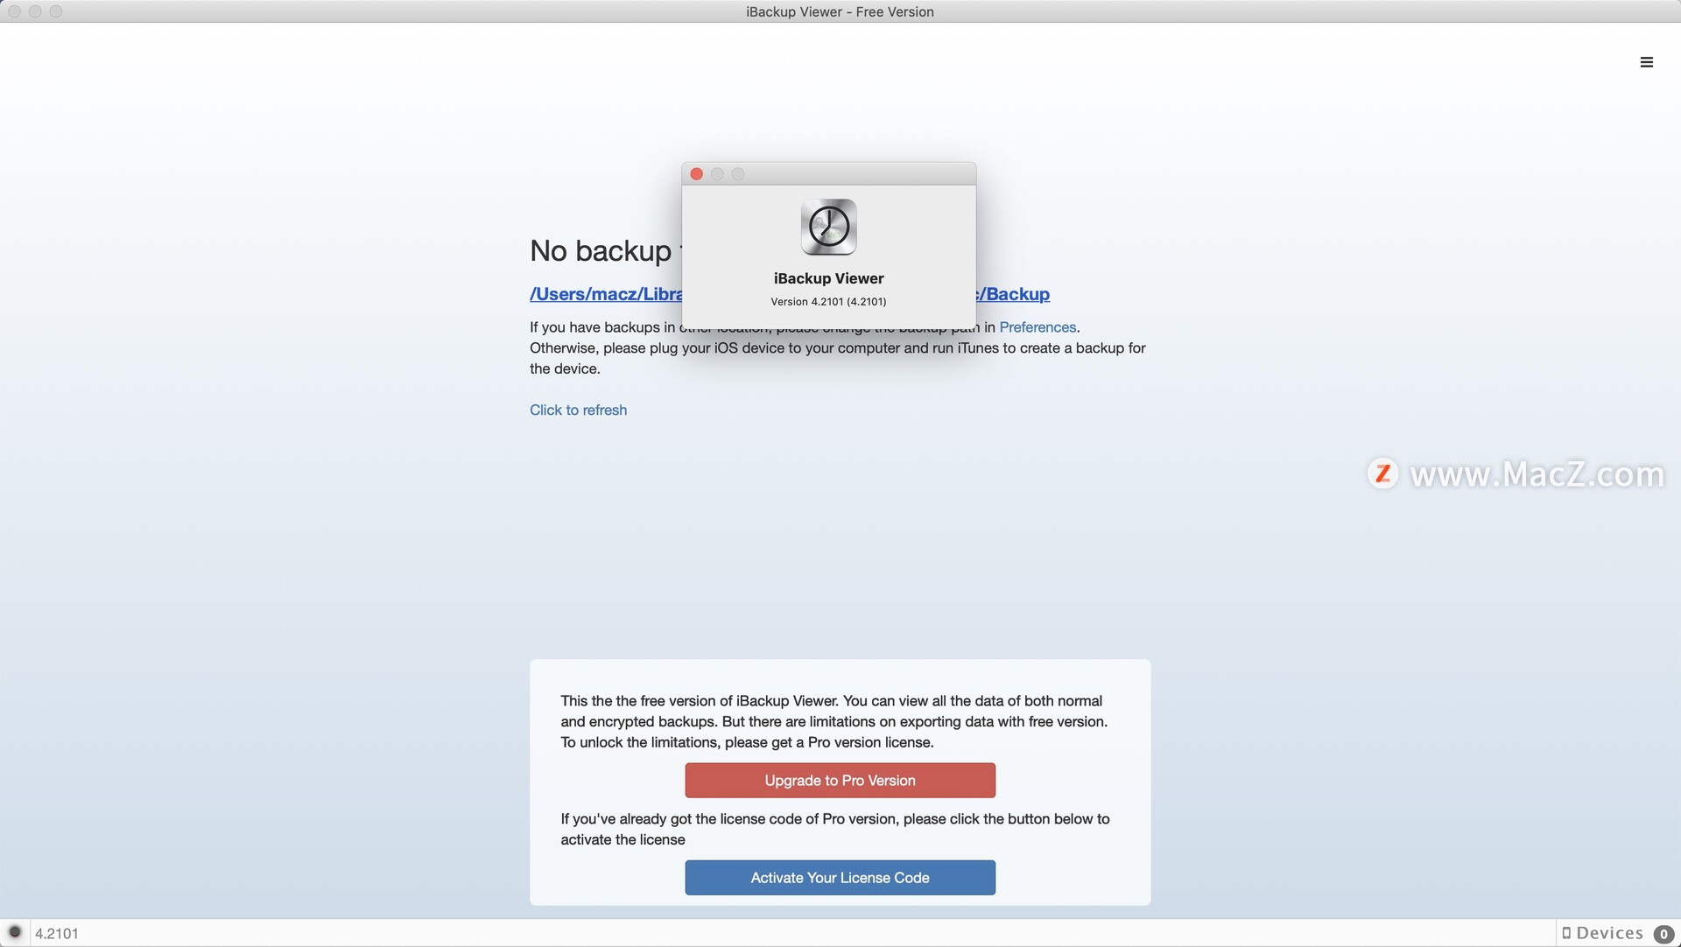Image resolution: width=1681 pixels, height=947 pixels.
Task: Click the status indicator dot in status bar
Action: [15, 932]
